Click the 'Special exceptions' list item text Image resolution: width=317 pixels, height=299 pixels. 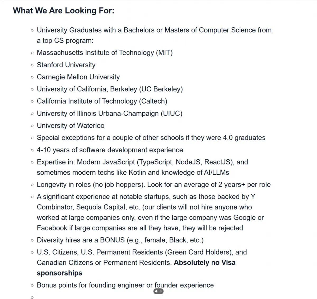(151, 138)
